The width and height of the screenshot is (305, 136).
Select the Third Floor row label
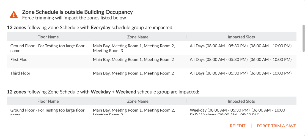coord(20,73)
